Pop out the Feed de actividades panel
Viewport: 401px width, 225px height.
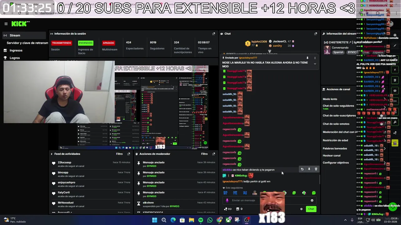point(128,154)
